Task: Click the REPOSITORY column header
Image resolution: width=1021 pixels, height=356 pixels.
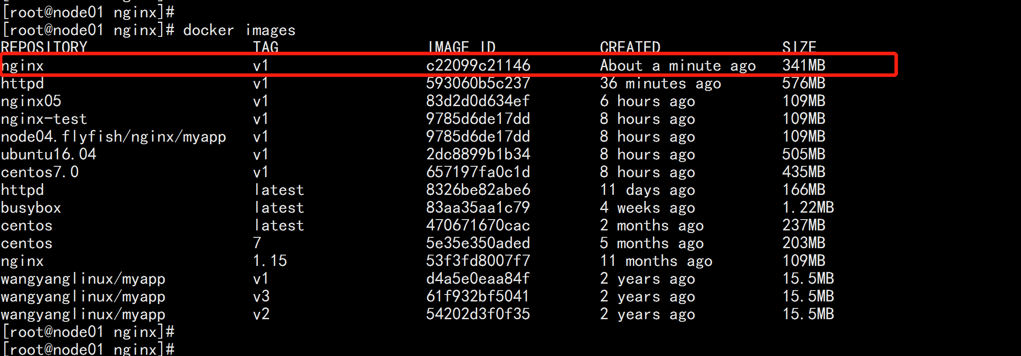Action: (x=44, y=47)
